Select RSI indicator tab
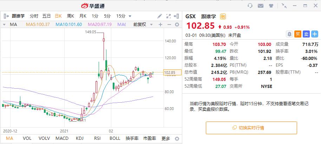The width and height of the screenshot is (321, 144). (97, 138)
